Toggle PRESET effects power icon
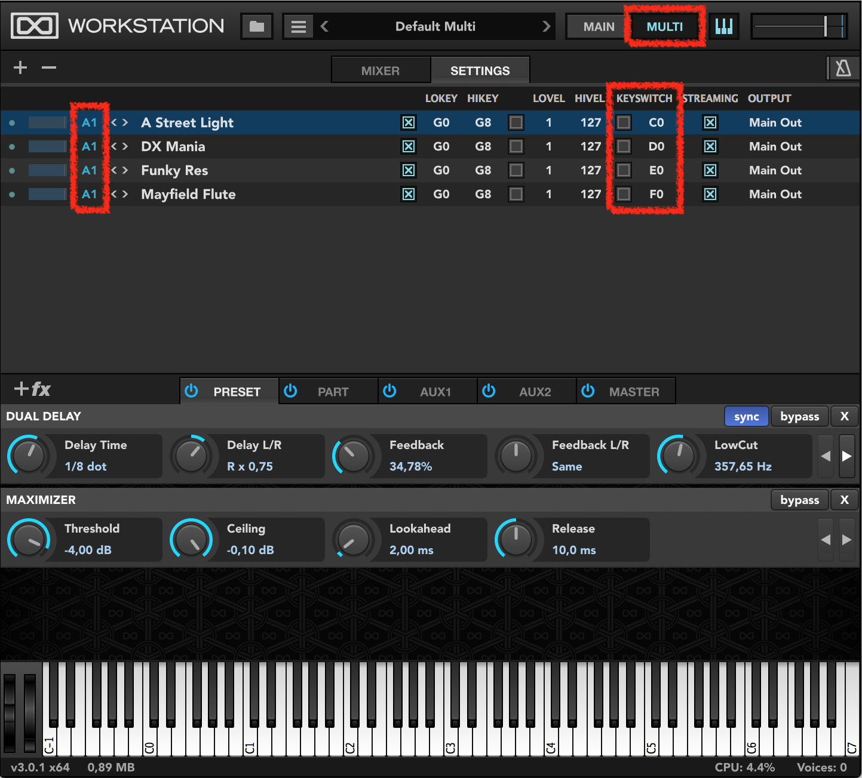Screen dimensions: 862x778 pyautogui.click(x=191, y=390)
